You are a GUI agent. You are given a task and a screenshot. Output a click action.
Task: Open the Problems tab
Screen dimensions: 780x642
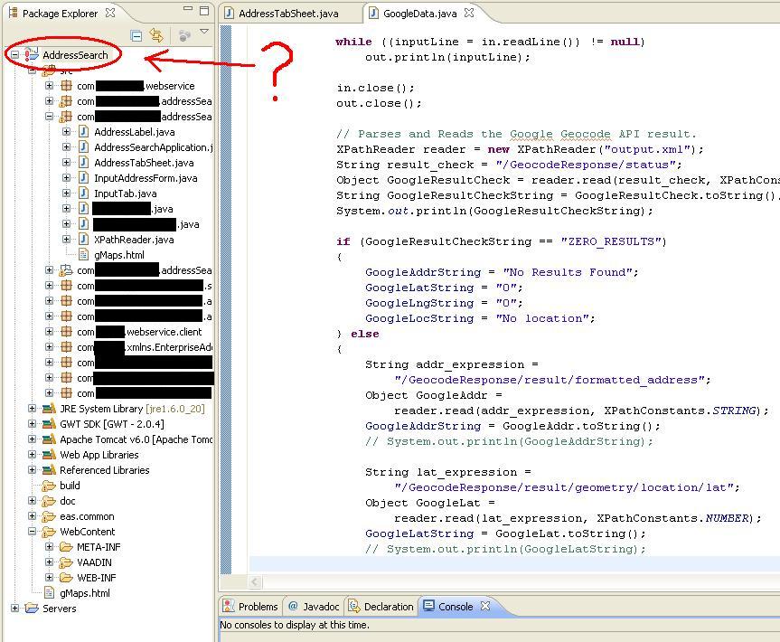click(x=257, y=607)
